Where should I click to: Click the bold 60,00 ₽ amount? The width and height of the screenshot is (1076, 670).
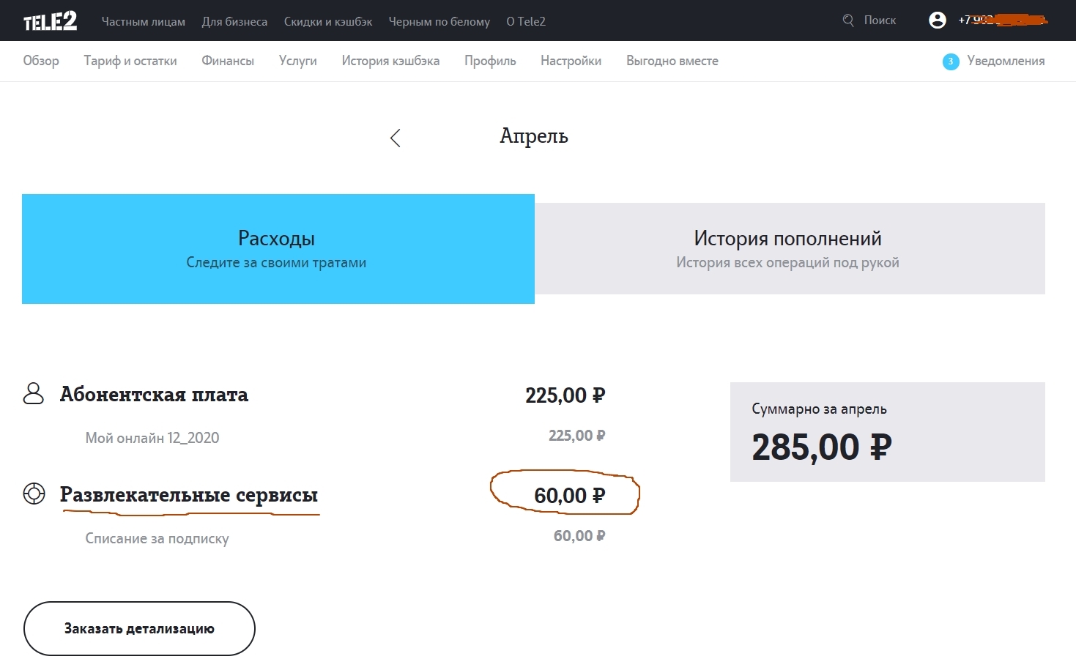tap(570, 496)
